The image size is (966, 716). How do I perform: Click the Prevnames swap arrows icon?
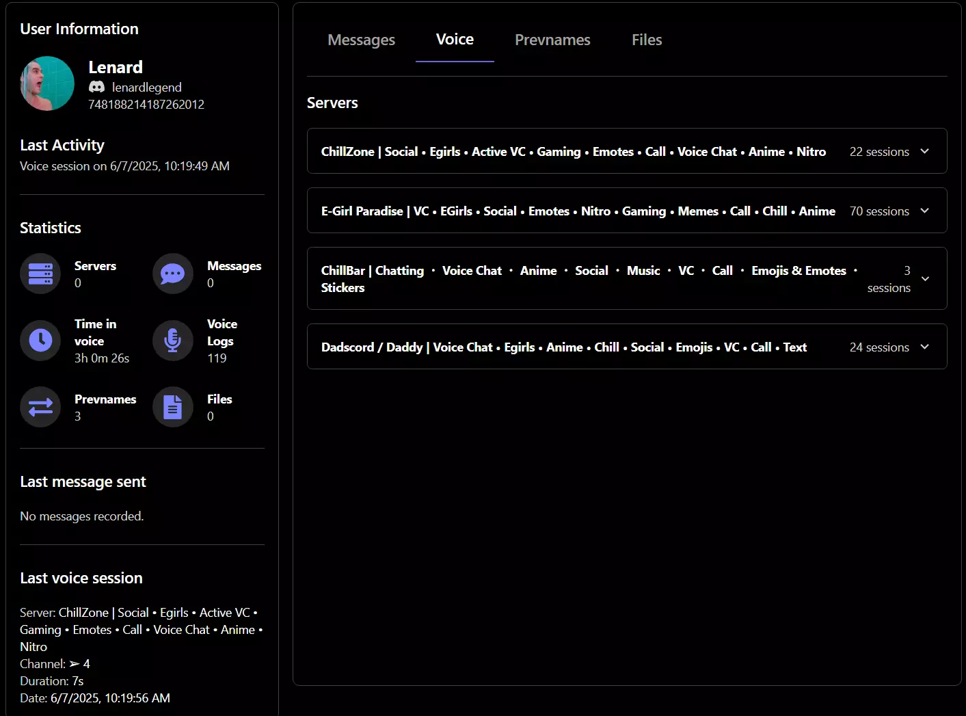[40, 407]
